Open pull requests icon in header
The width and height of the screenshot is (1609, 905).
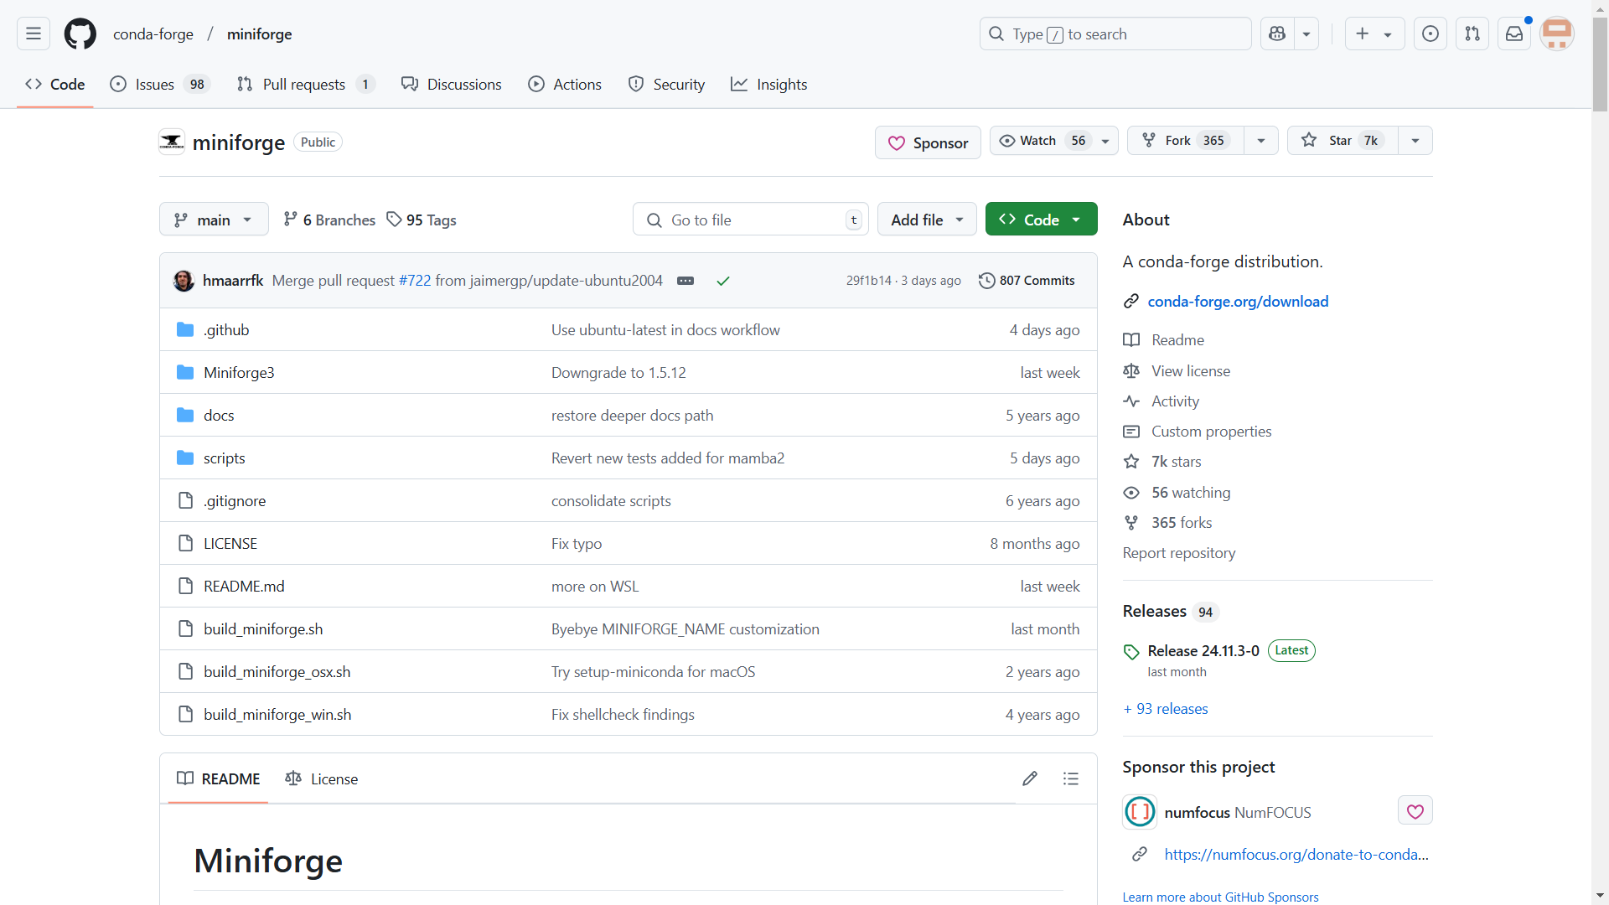[1472, 34]
